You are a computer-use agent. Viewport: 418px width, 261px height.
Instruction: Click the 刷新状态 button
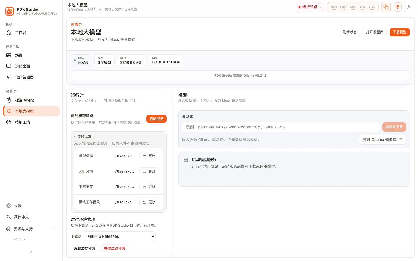350,32
